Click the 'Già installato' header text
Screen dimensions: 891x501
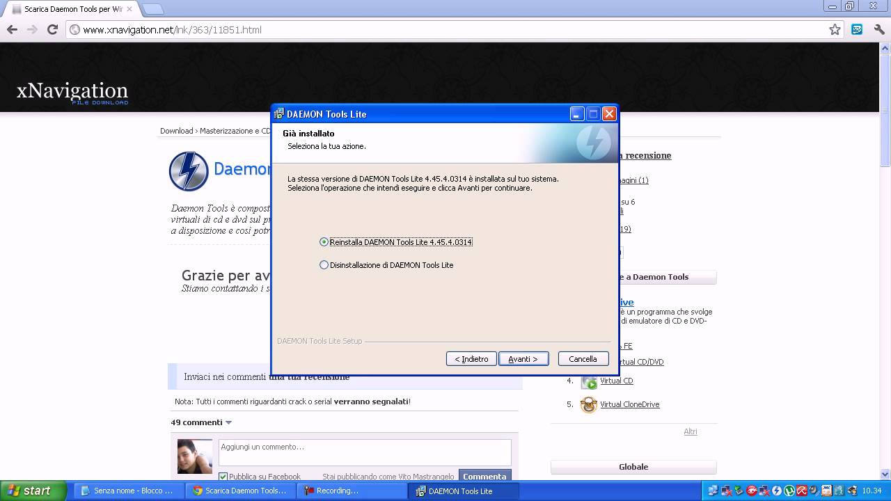click(x=308, y=134)
